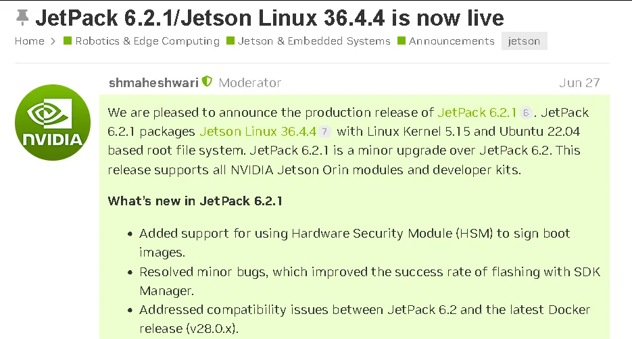Click the Jetson Linux 36.4.4 link click-count badge
The height and width of the screenshot is (339, 632).
pyautogui.click(x=324, y=132)
